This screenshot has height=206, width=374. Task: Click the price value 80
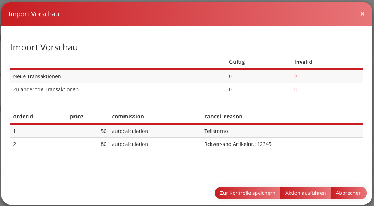tap(104, 144)
